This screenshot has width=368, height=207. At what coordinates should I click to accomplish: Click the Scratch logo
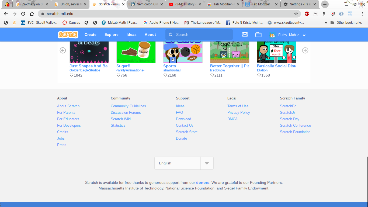(68, 34)
